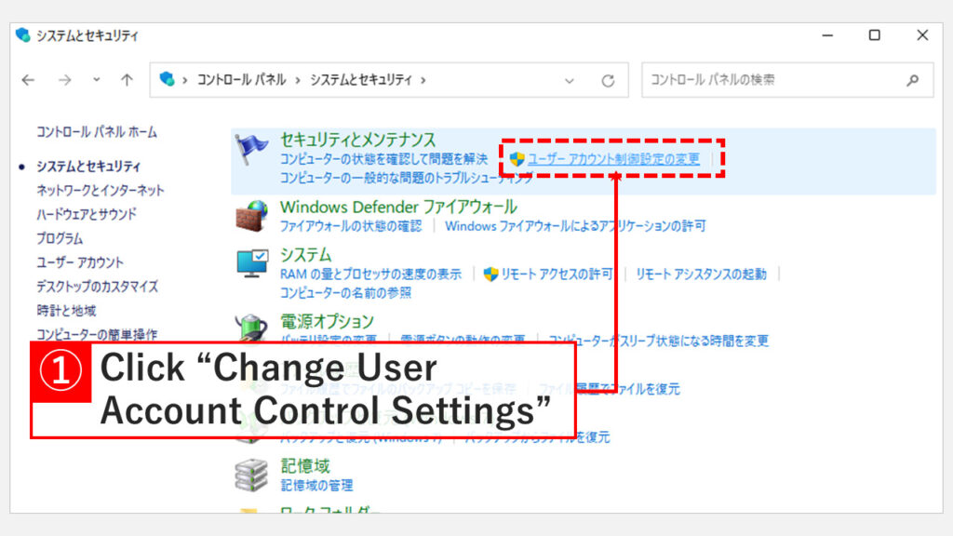Click the 電源オプション battery icon

251,328
